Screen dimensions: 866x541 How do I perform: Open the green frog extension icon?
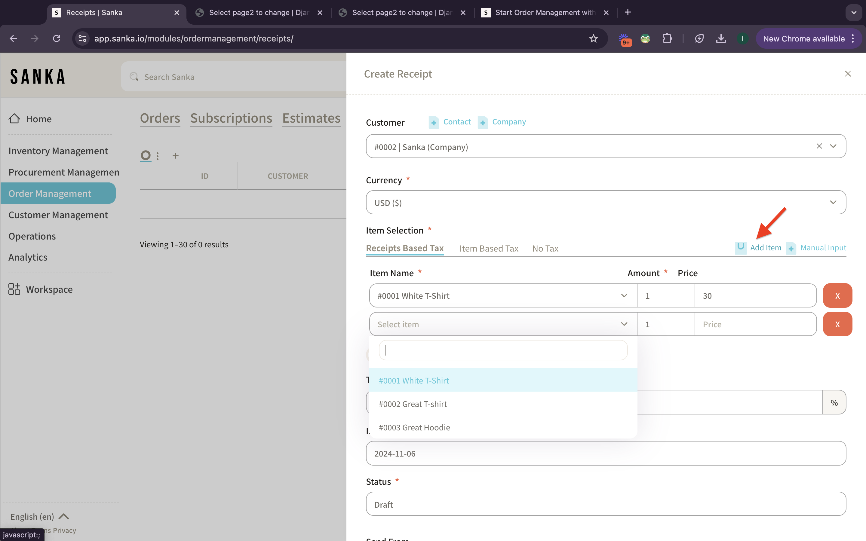645,38
